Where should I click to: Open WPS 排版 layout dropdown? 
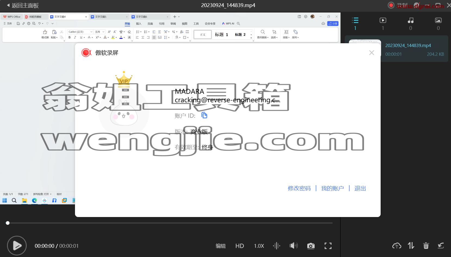coord(286,34)
